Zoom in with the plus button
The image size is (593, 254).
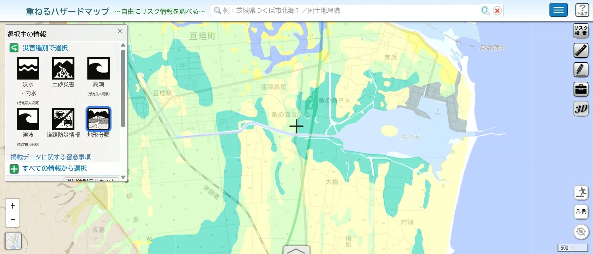[x=13, y=206]
